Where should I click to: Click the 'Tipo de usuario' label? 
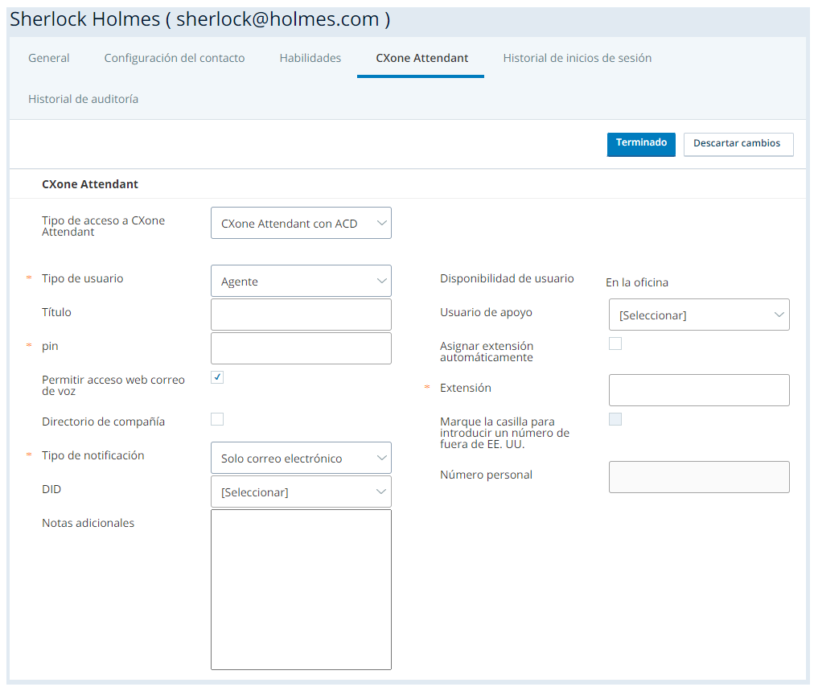pyautogui.click(x=83, y=278)
